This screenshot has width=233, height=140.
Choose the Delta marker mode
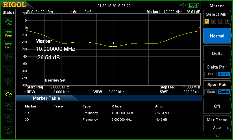[217, 53]
